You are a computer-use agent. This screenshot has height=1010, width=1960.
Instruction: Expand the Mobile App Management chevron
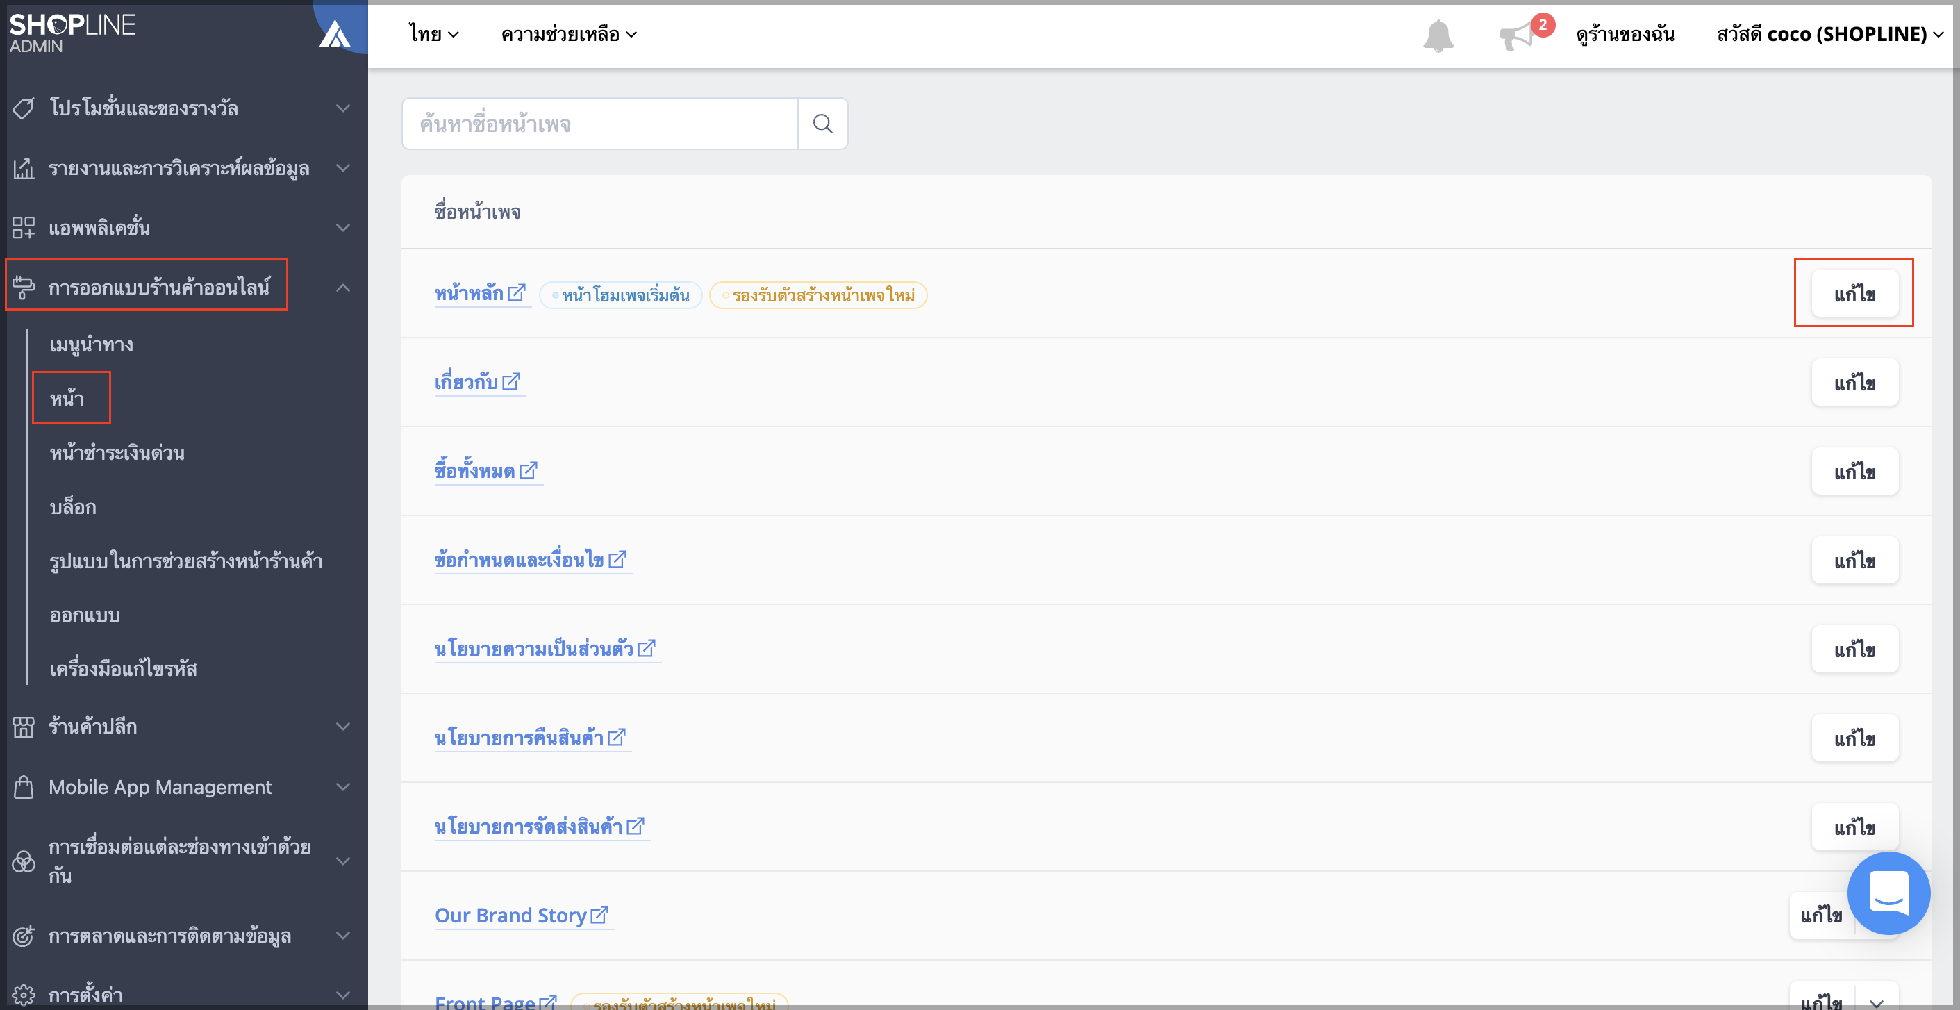tap(343, 787)
